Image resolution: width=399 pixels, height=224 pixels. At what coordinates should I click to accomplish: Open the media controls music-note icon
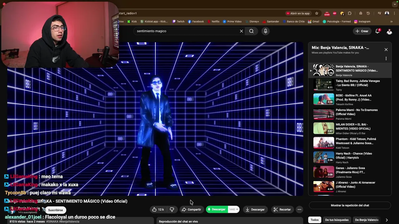379,13
